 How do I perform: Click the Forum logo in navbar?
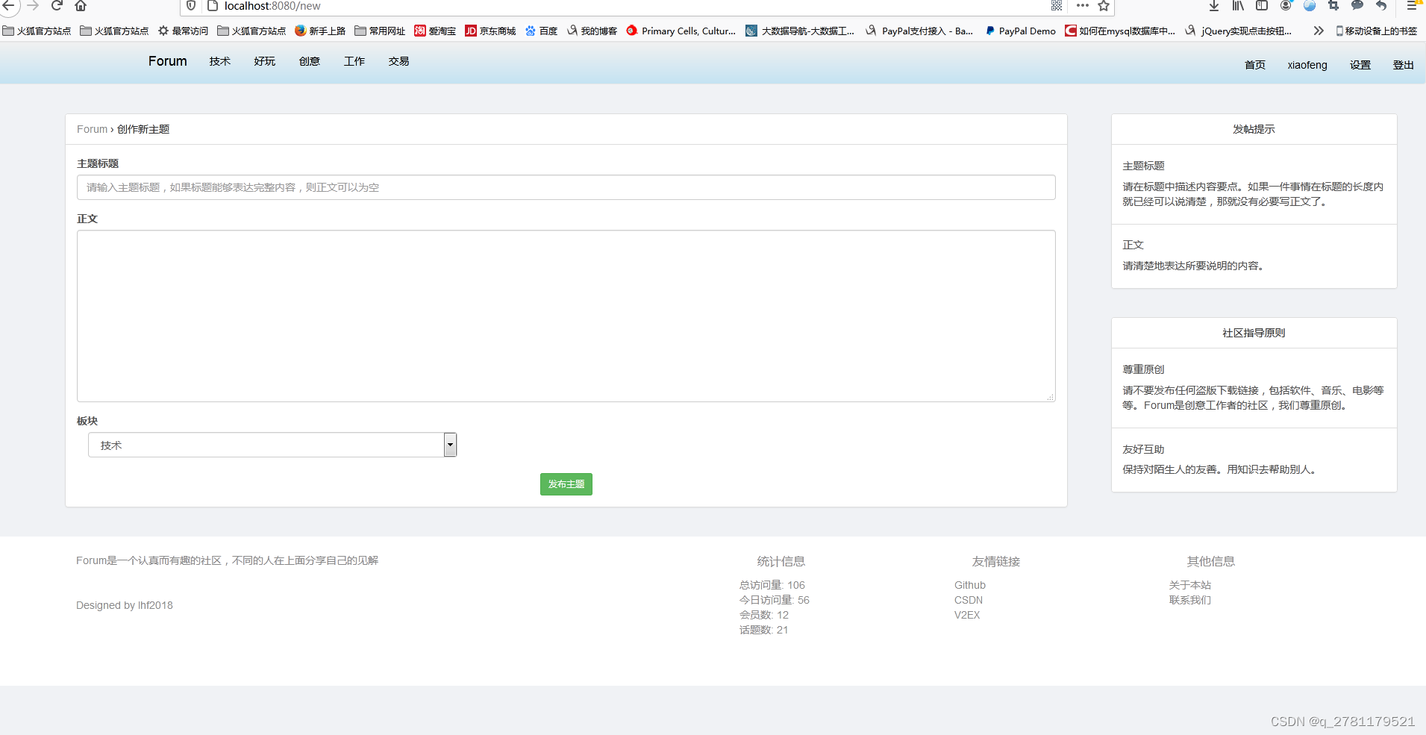click(167, 61)
